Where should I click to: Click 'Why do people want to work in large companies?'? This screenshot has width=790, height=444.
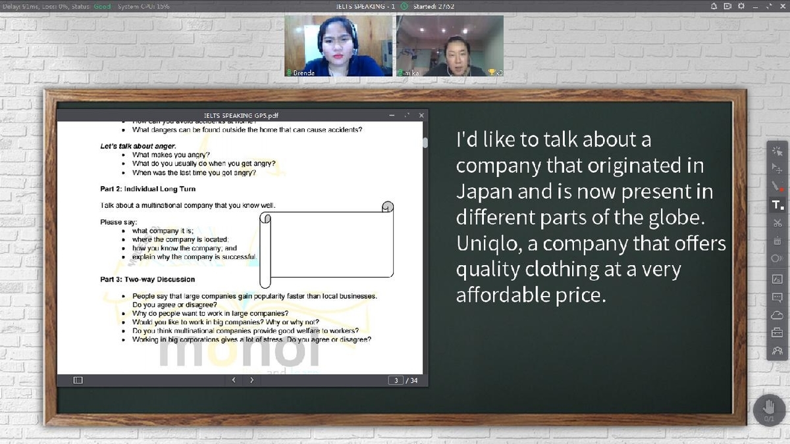(210, 314)
